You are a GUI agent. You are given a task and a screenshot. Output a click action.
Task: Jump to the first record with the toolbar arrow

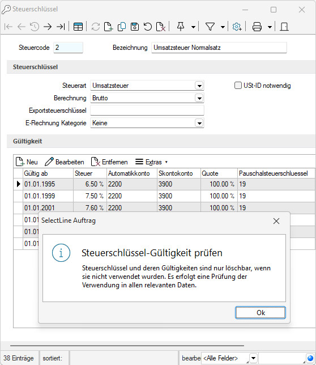point(8,27)
